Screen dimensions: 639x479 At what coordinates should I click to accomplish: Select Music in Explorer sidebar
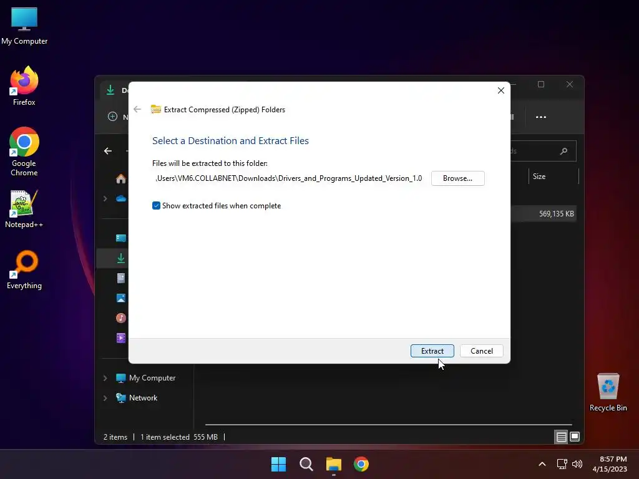click(x=120, y=317)
